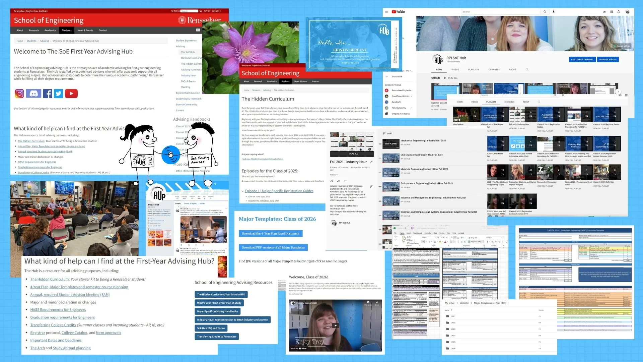Select the underlined PLAYLISTS tab in playlists view
Screen dimensions: 643x362
click(491, 102)
